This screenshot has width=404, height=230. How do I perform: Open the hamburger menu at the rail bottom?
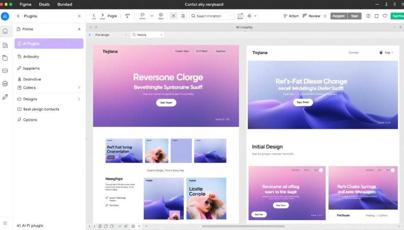[x=5, y=223]
